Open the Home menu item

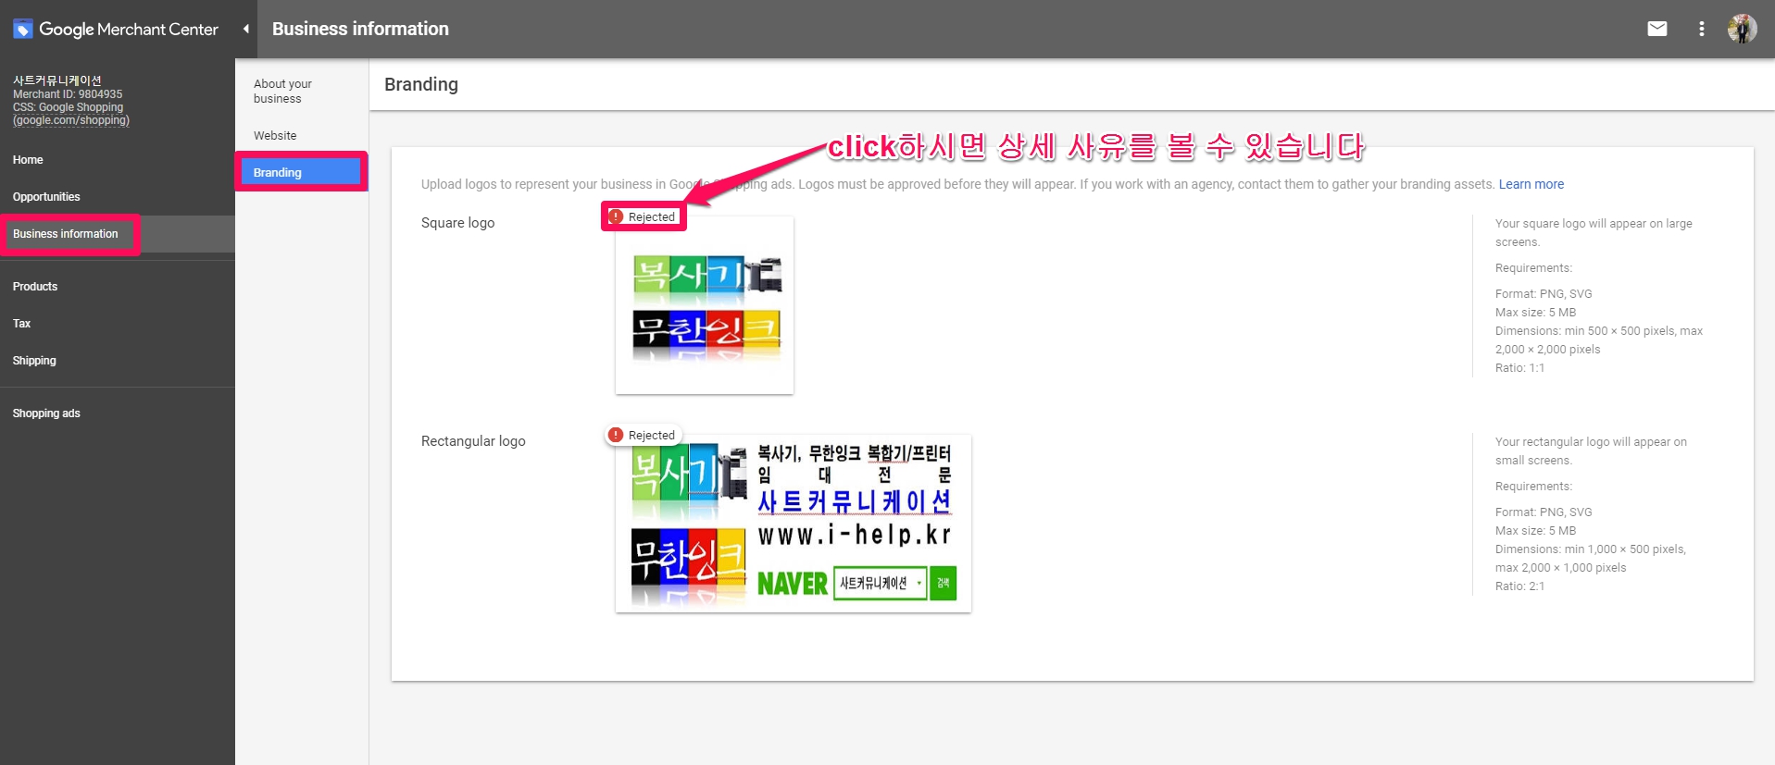pyautogui.click(x=28, y=160)
